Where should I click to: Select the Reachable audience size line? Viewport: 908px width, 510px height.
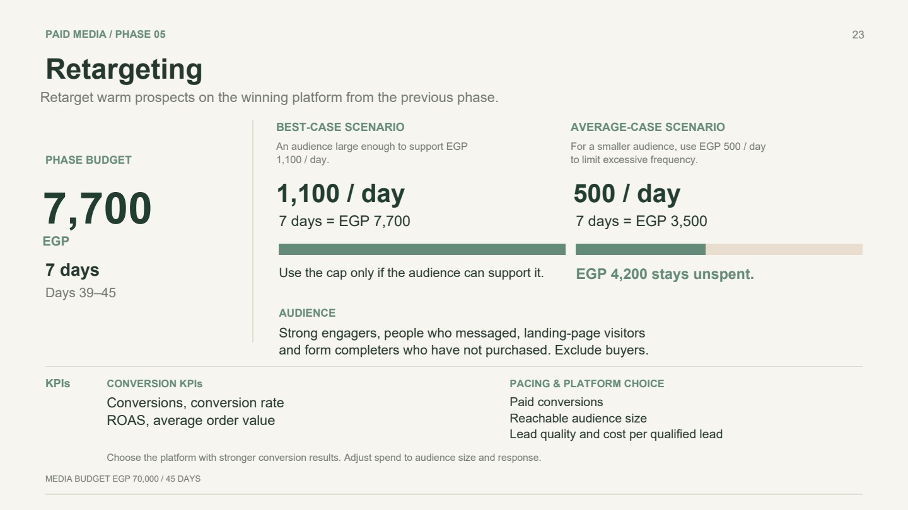tap(578, 418)
